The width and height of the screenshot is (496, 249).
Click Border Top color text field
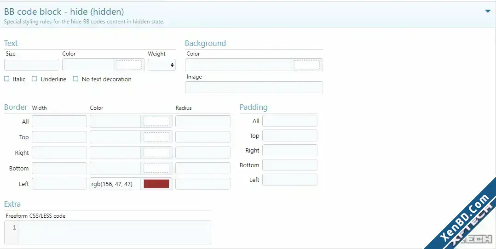click(115, 137)
